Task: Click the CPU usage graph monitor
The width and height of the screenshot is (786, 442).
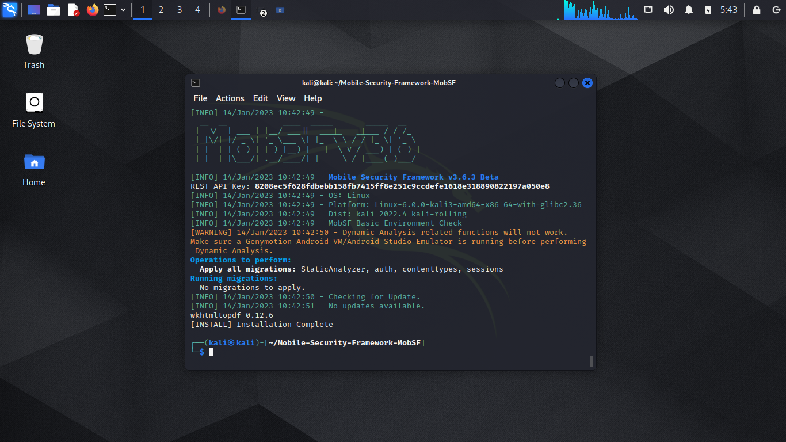Action: (x=601, y=10)
